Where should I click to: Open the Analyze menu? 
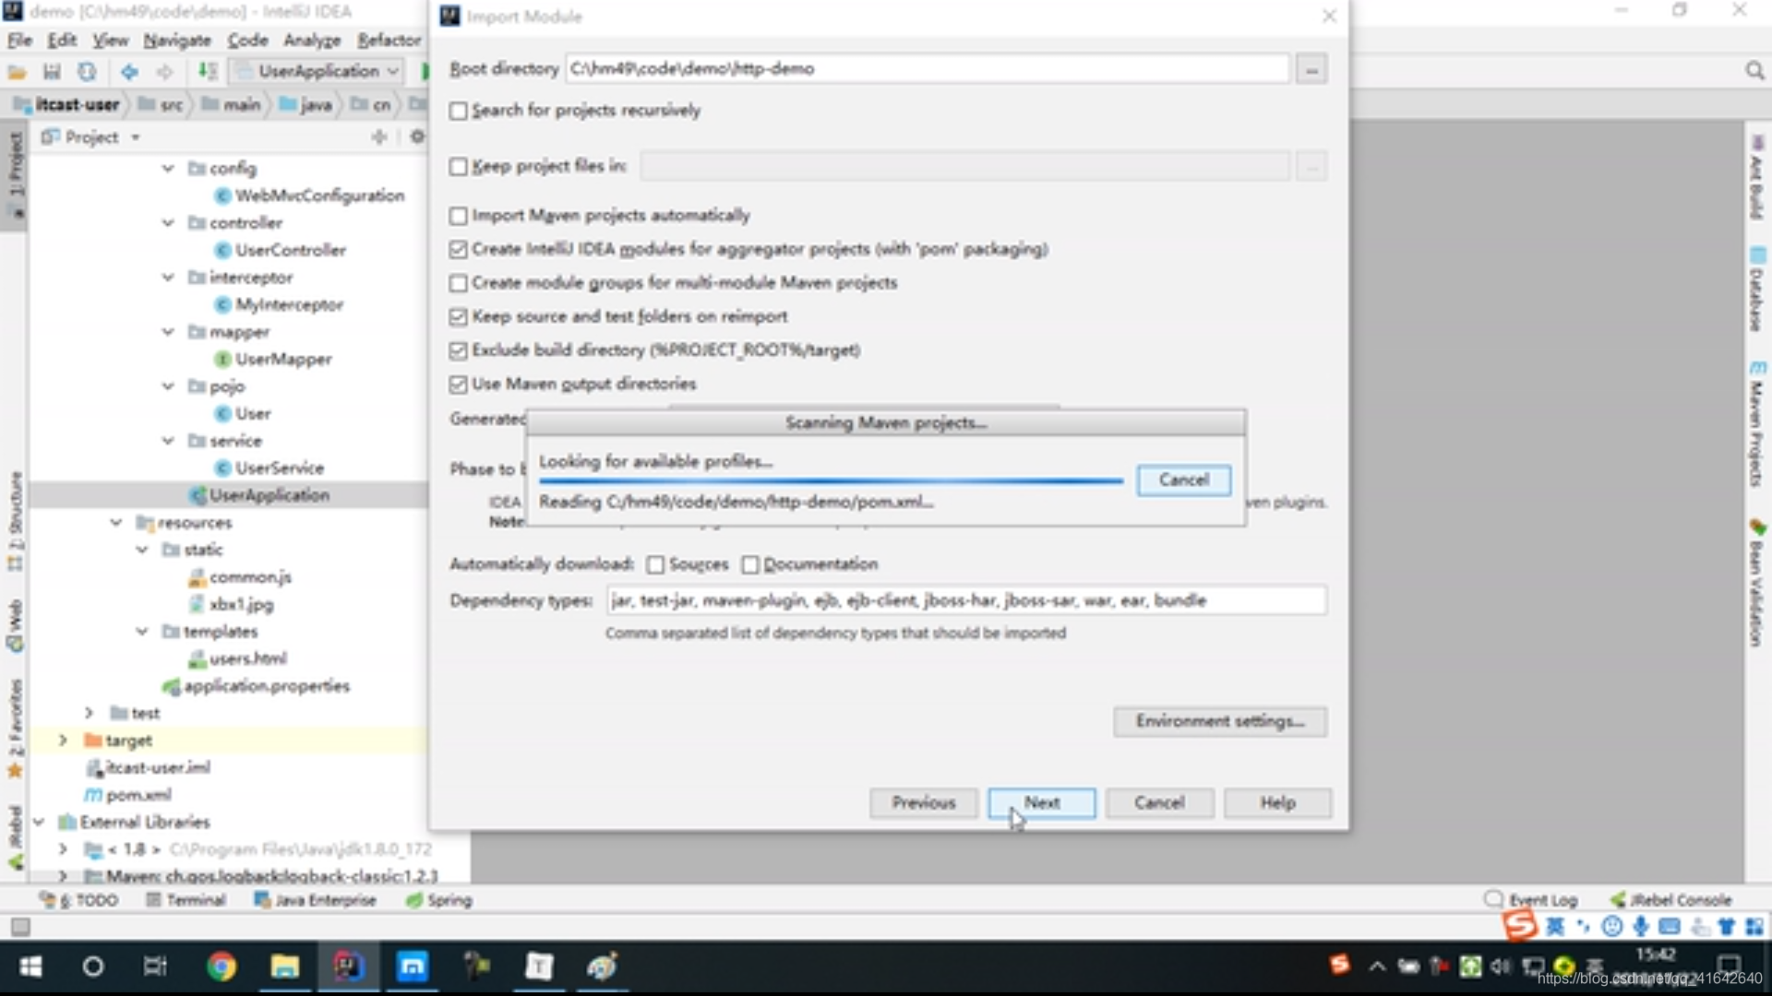pyautogui.click(x=312, y=40)
